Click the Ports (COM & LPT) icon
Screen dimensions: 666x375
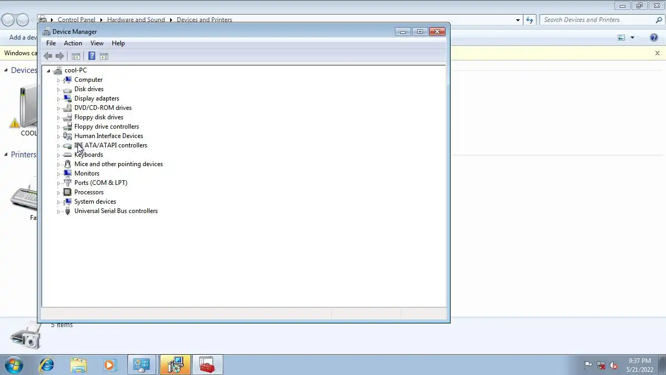[67, 183]
